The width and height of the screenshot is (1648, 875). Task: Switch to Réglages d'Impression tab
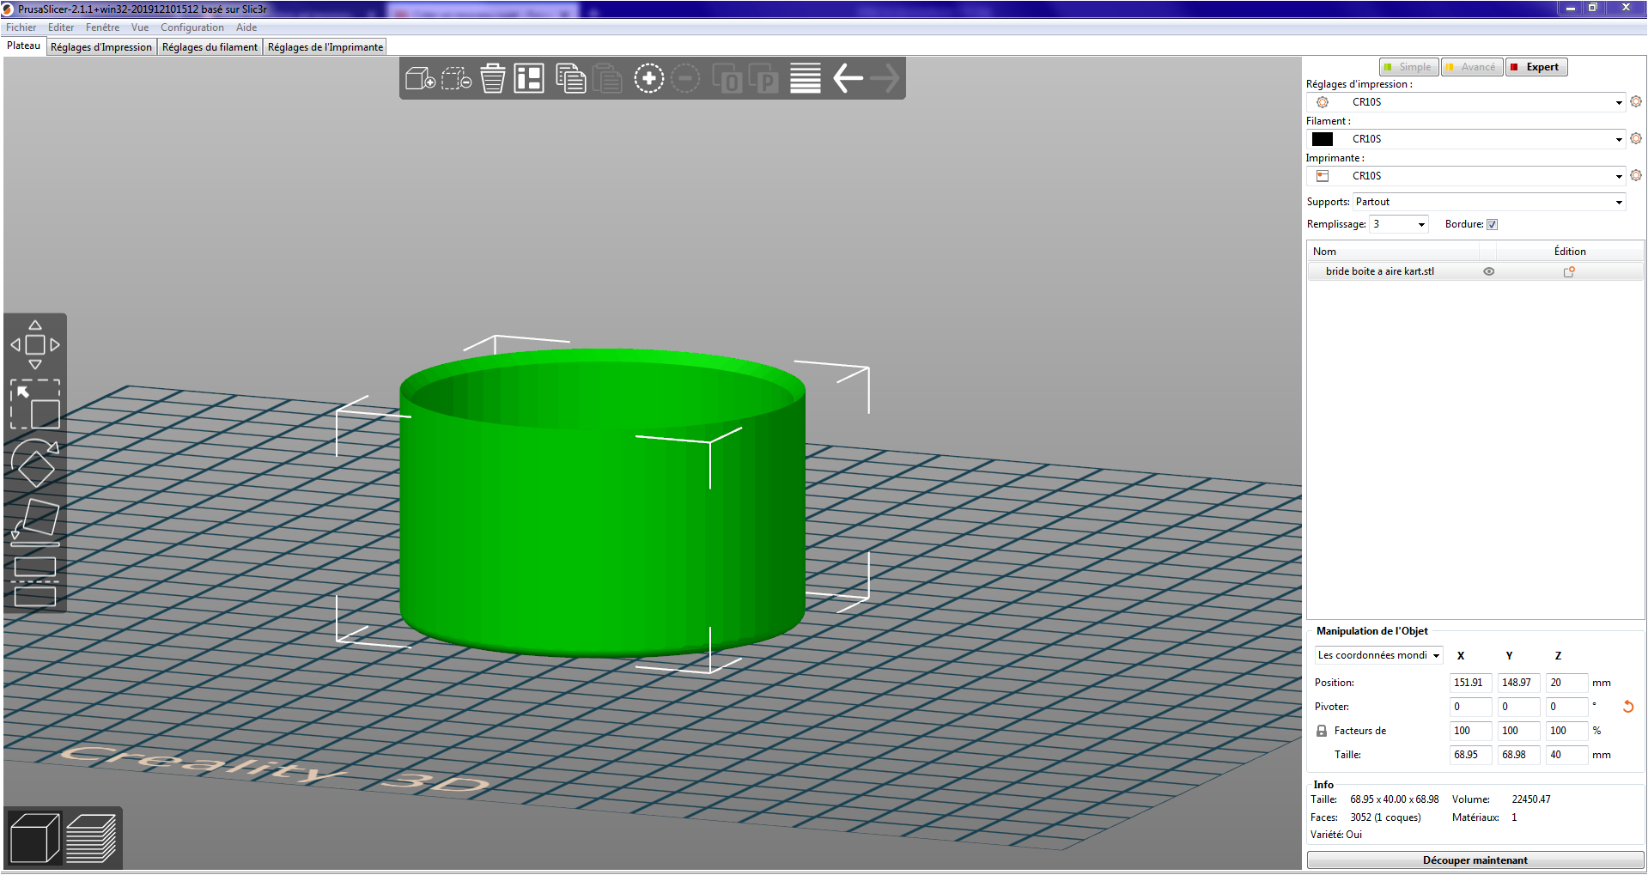101,47
